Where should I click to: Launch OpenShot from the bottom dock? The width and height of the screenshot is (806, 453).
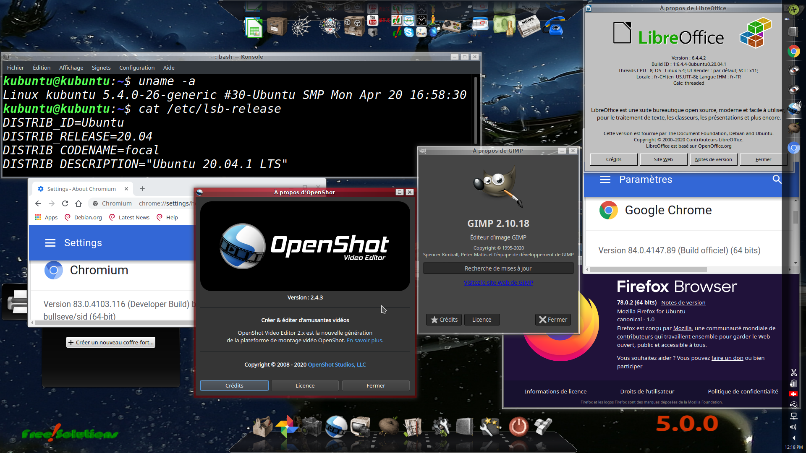click(x=336, y=427)
